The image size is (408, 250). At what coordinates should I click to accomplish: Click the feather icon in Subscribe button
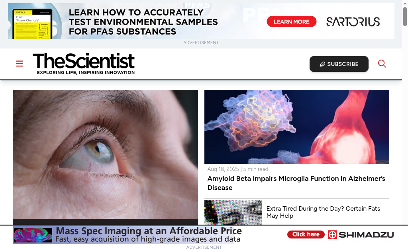tap(322, 64)
